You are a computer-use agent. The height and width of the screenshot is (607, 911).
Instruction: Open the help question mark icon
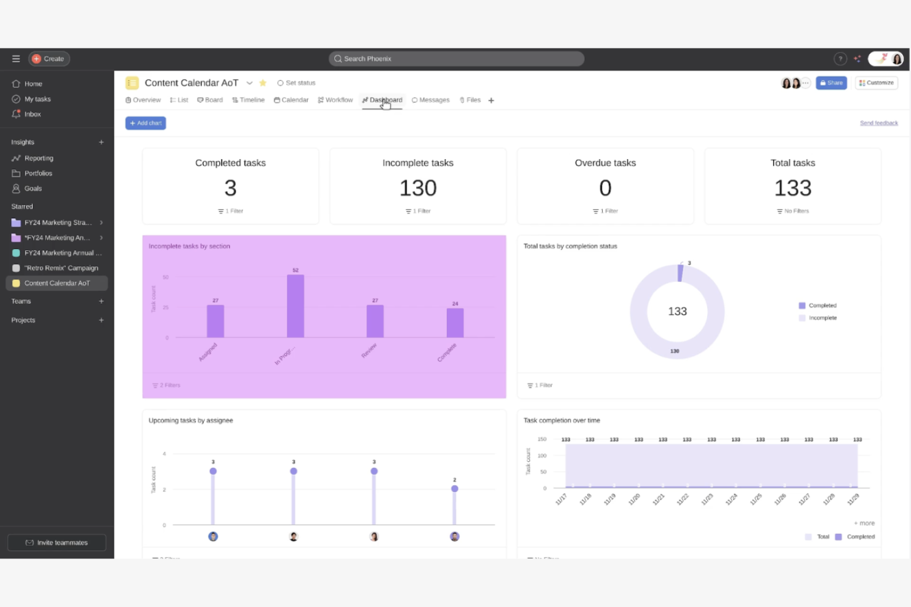(840, 59)
